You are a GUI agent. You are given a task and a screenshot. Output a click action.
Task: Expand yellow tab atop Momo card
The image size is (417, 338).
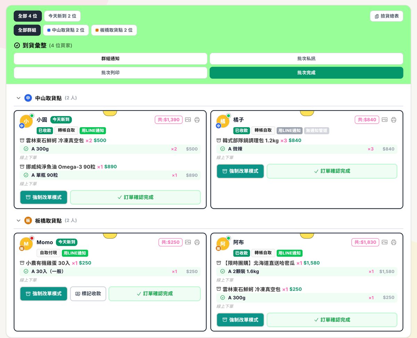110,236
